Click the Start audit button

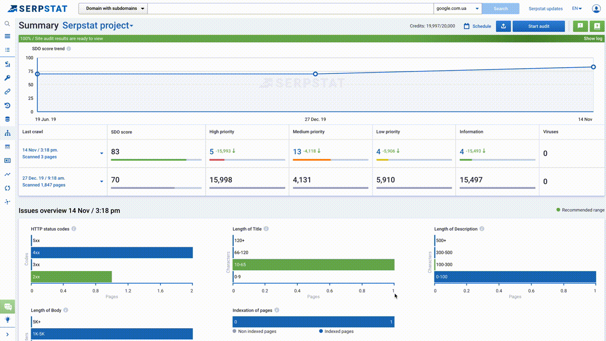[538, 26]
